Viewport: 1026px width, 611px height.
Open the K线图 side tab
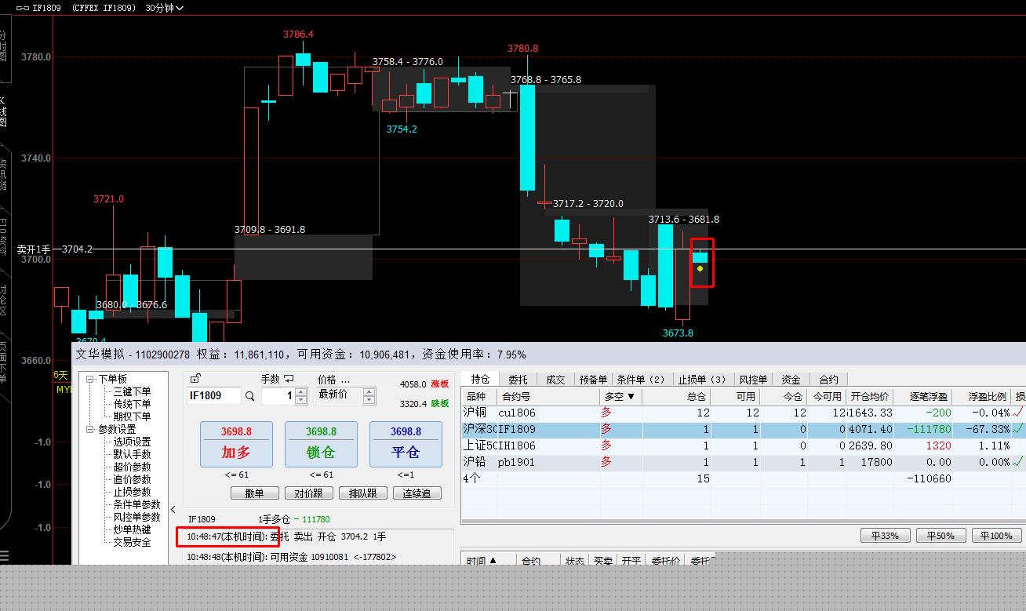(3, 111)
